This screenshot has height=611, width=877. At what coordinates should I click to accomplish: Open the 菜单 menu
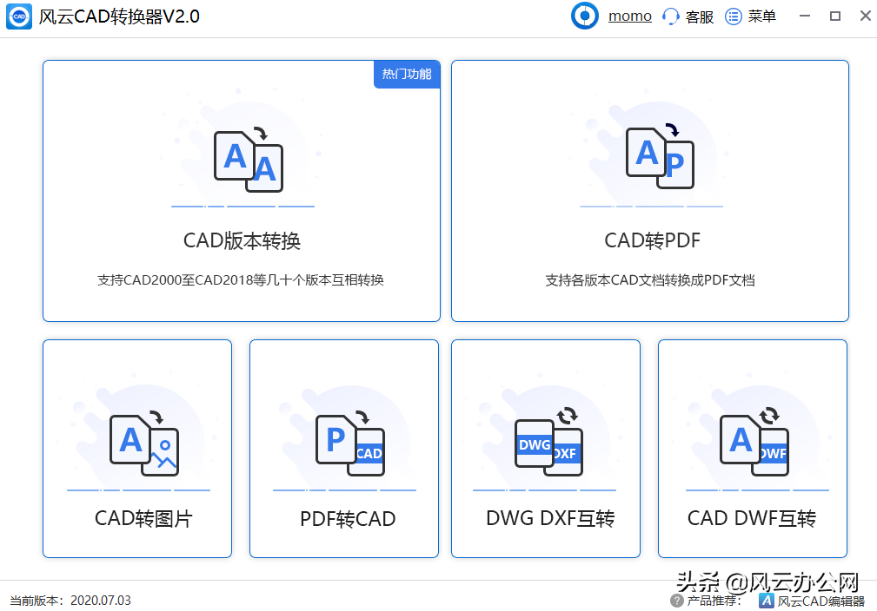pos(762,16)
